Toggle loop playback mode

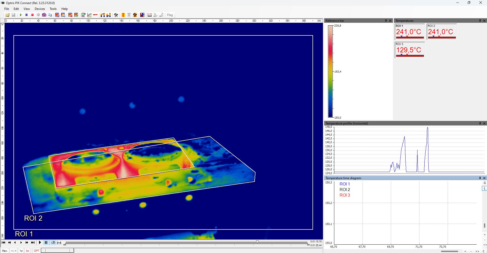click(x=53, y=242)
